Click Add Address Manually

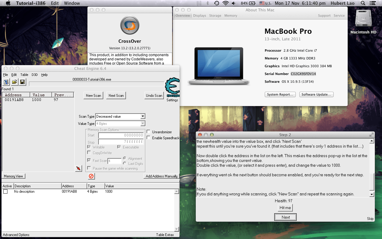coord(161,176)
